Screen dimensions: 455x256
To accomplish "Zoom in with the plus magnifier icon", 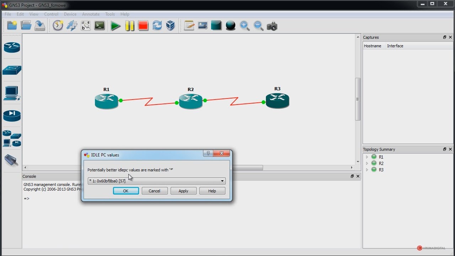I will click(245, 26).
